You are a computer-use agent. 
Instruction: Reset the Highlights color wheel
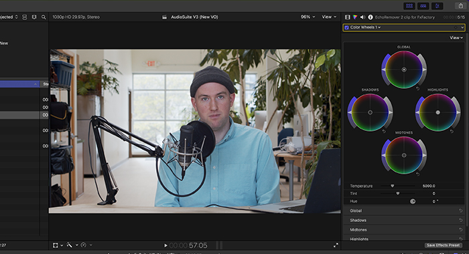(452, 131)
